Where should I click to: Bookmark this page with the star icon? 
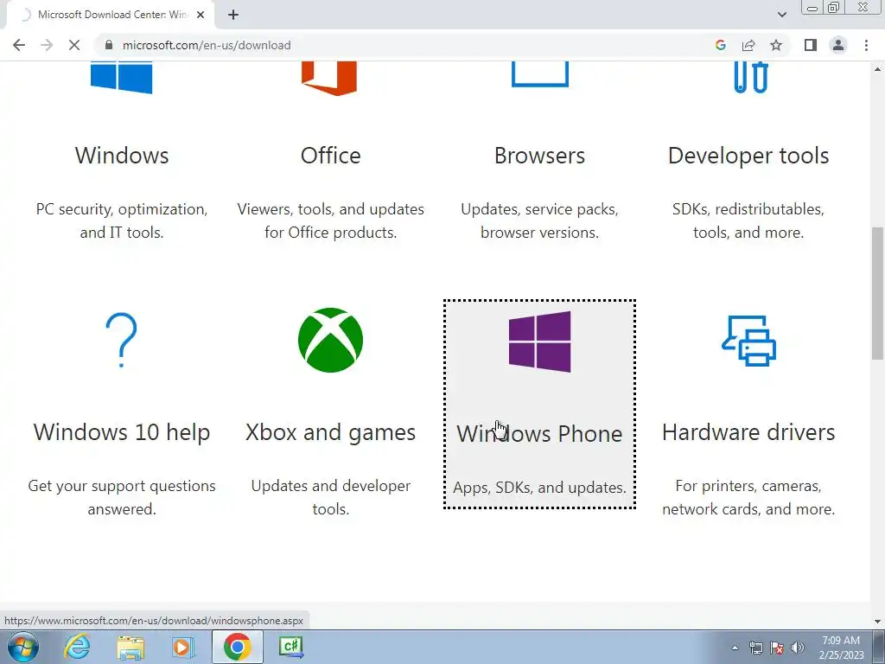776,45
